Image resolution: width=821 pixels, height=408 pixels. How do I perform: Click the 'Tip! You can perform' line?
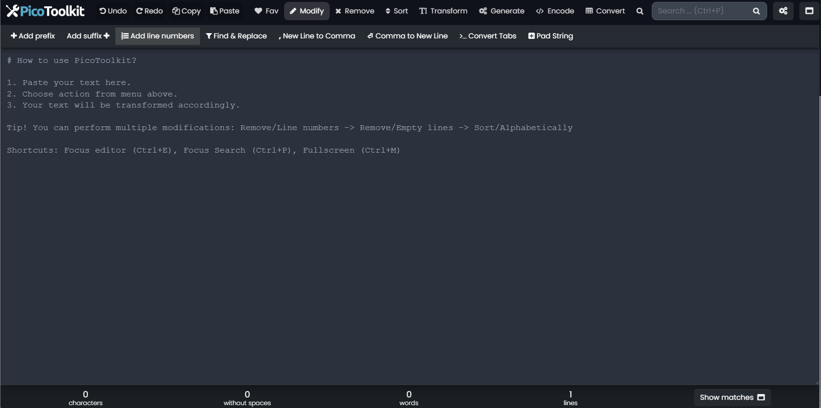(290, 128)
